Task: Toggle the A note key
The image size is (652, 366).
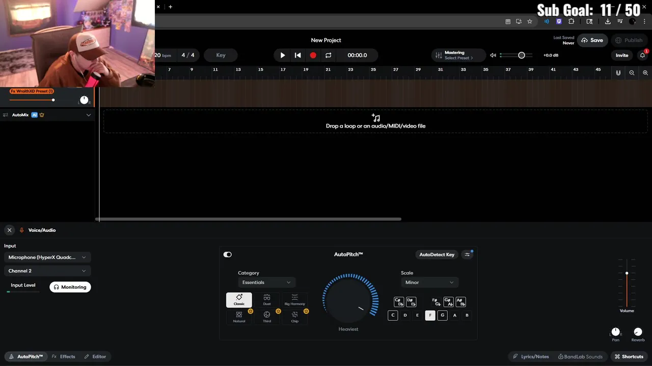Action: click(x=455, y=315)
